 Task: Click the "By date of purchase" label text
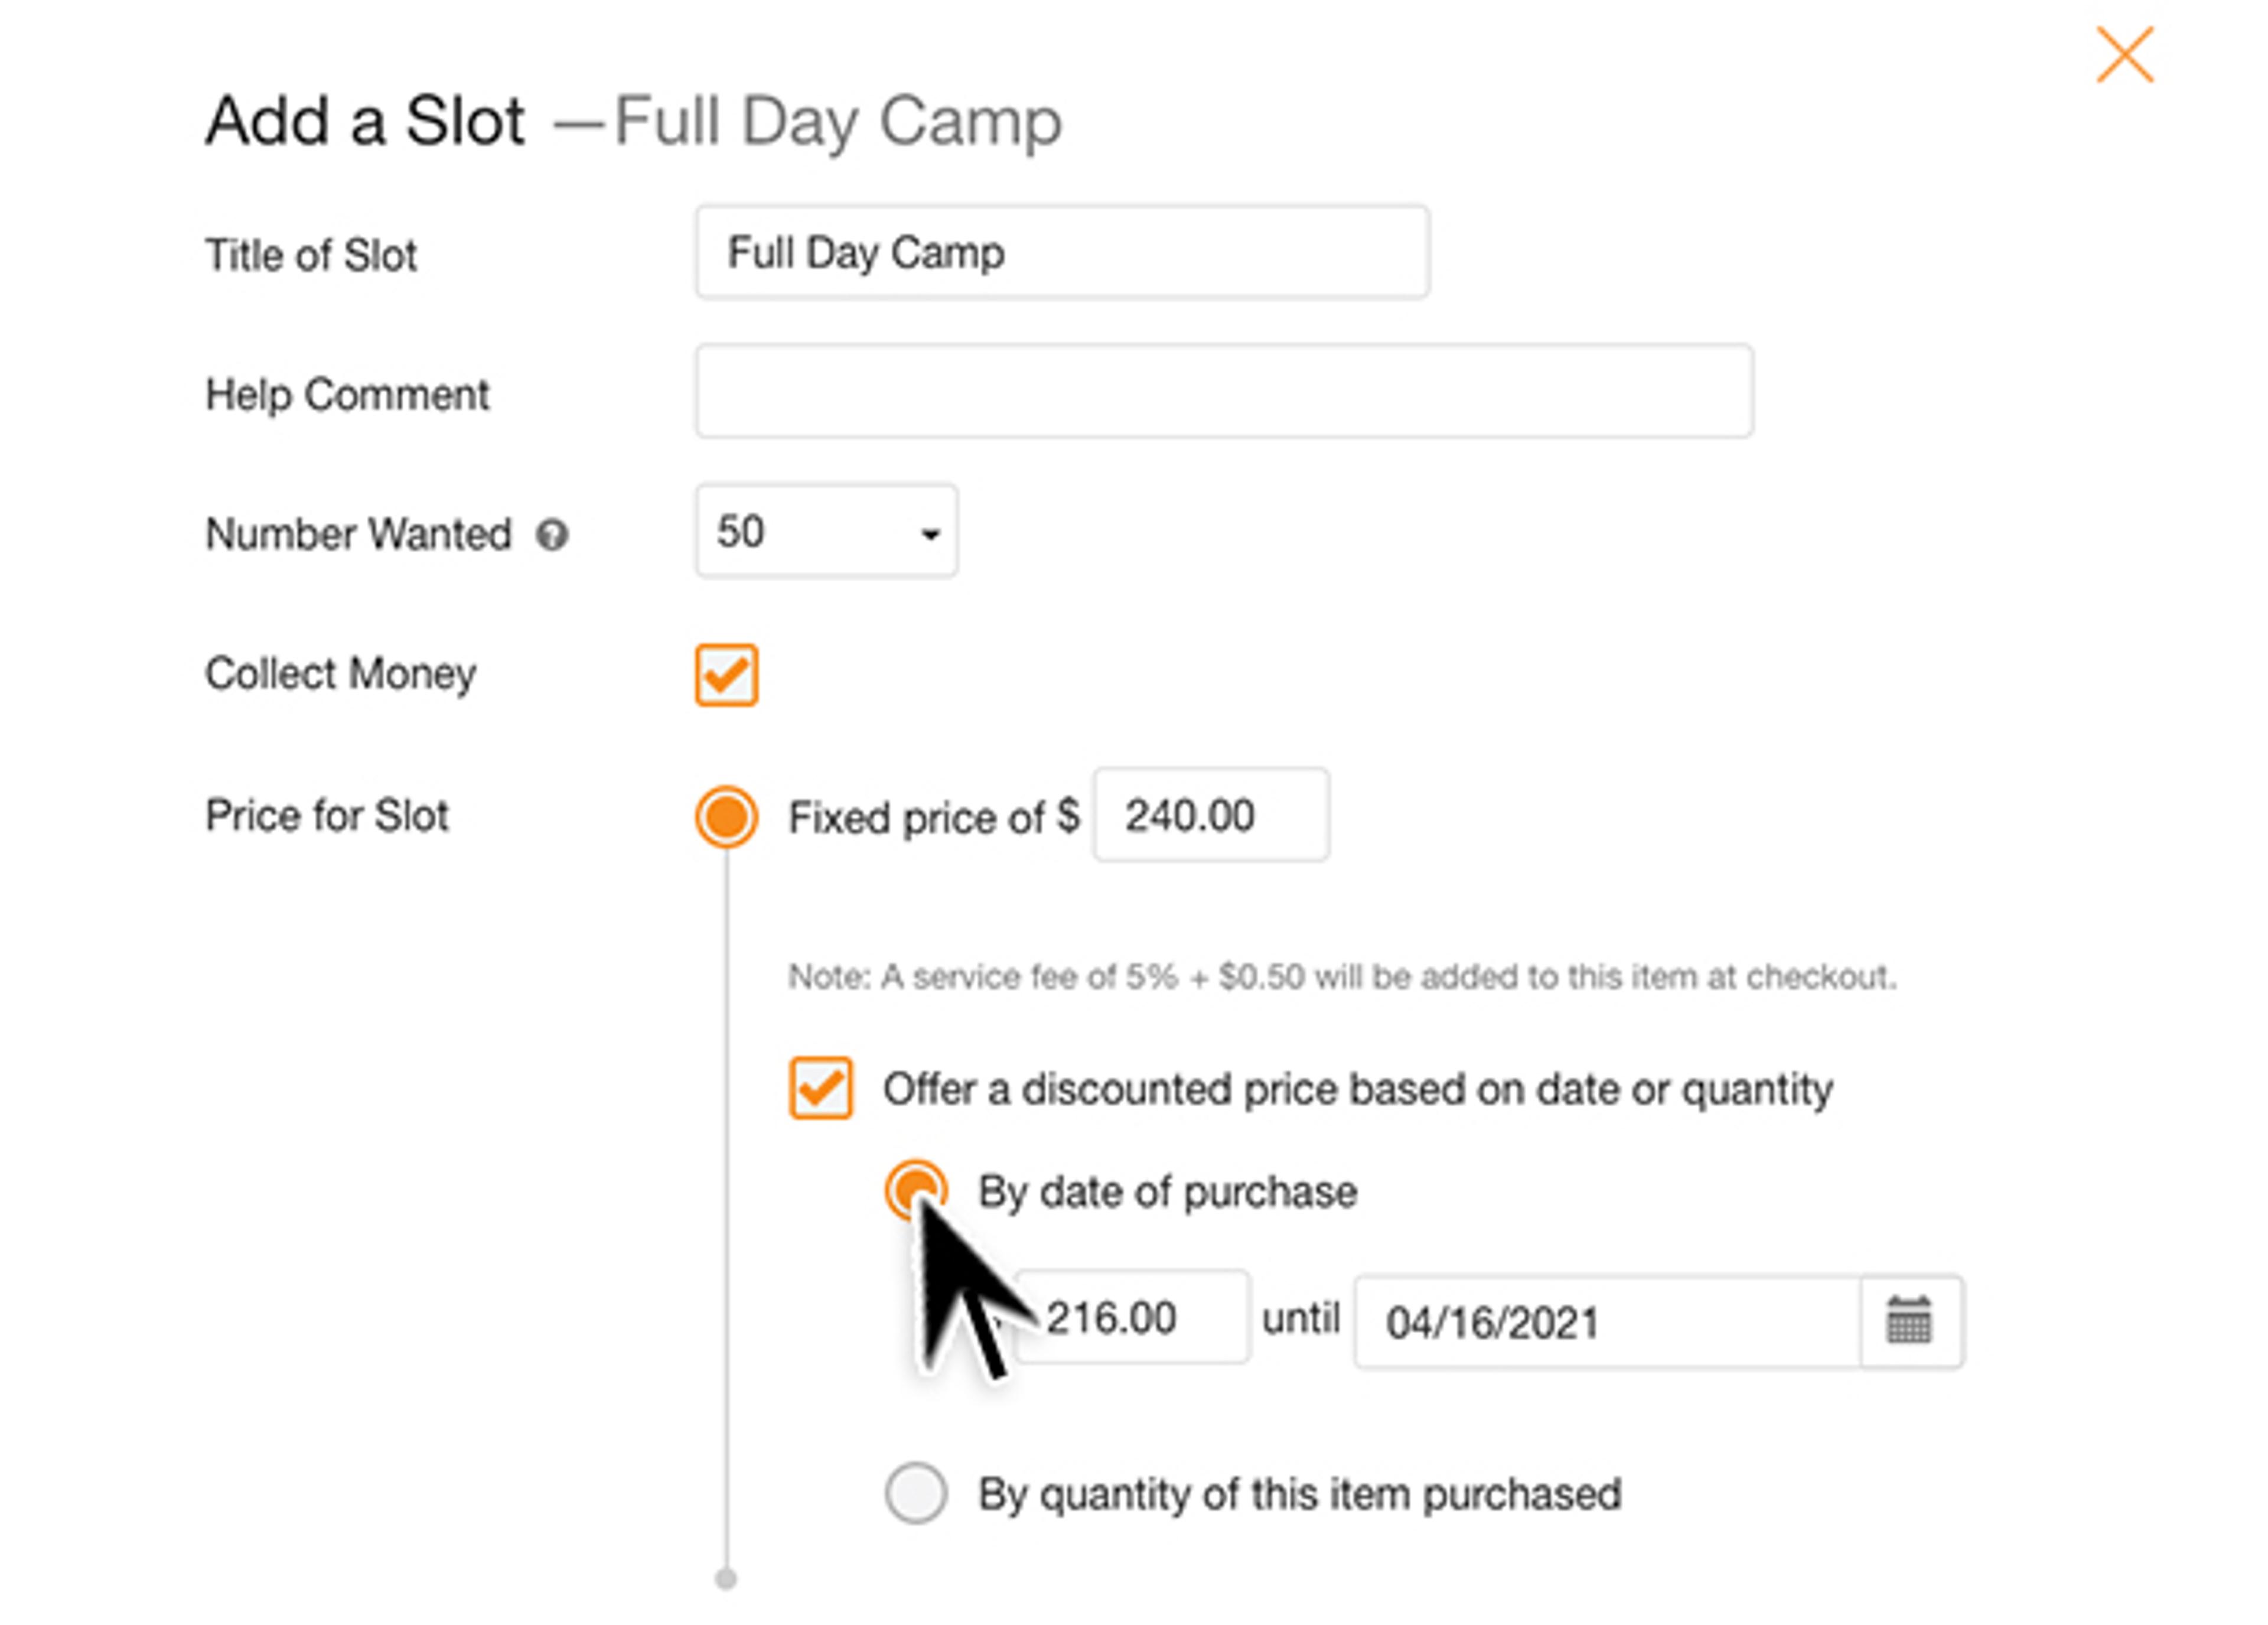coord(1167,1192)
